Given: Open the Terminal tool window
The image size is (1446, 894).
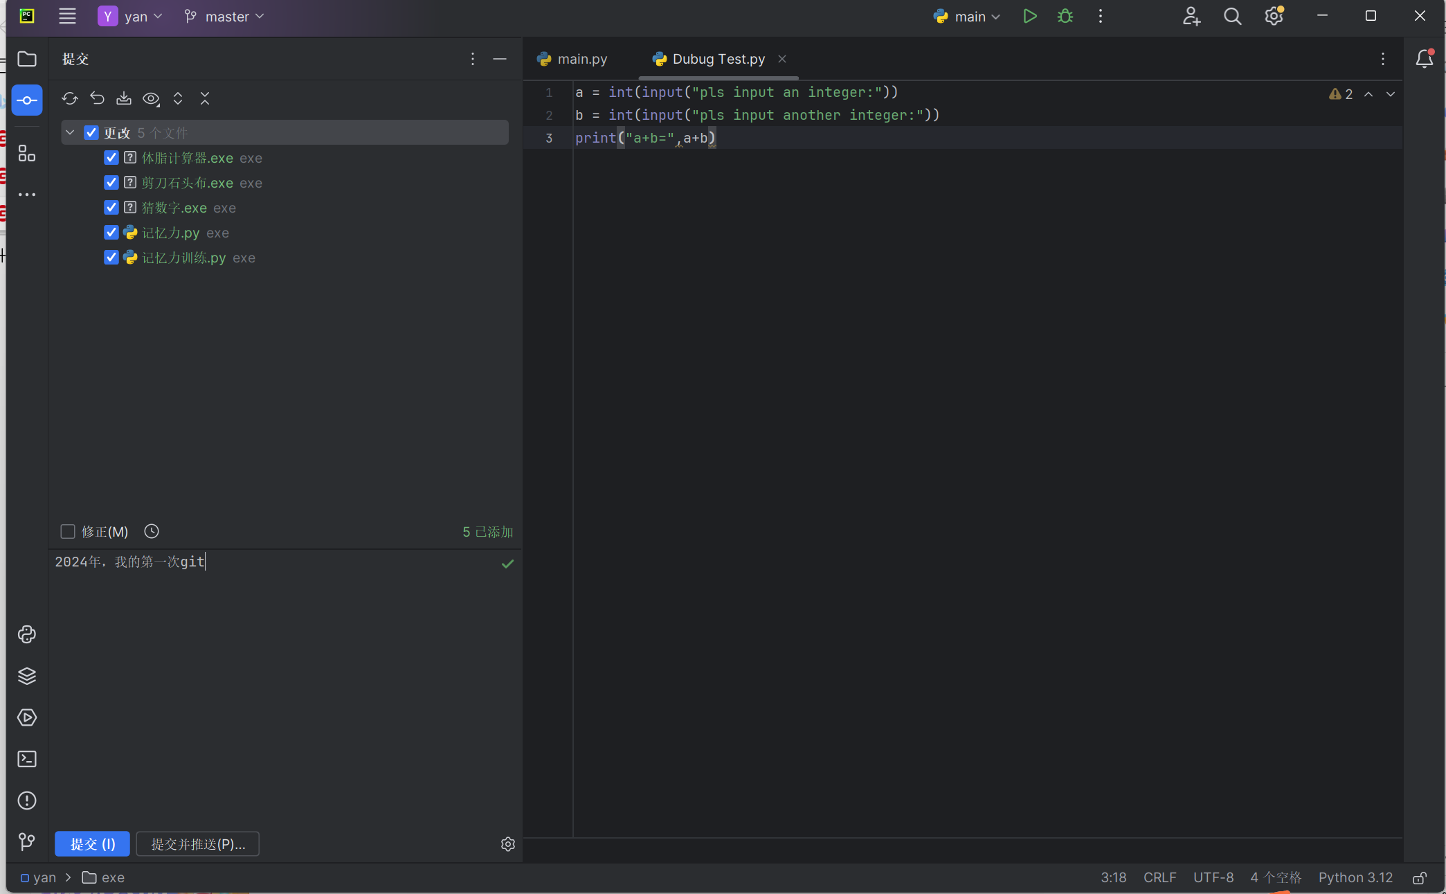Looking at the screenshot, I should click(x=27, y=759).
